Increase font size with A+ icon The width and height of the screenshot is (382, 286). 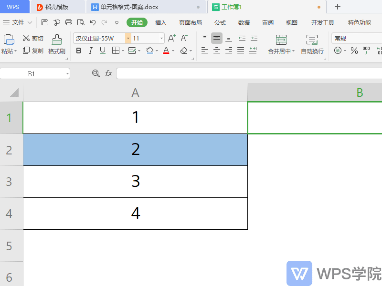coord(172,38)
